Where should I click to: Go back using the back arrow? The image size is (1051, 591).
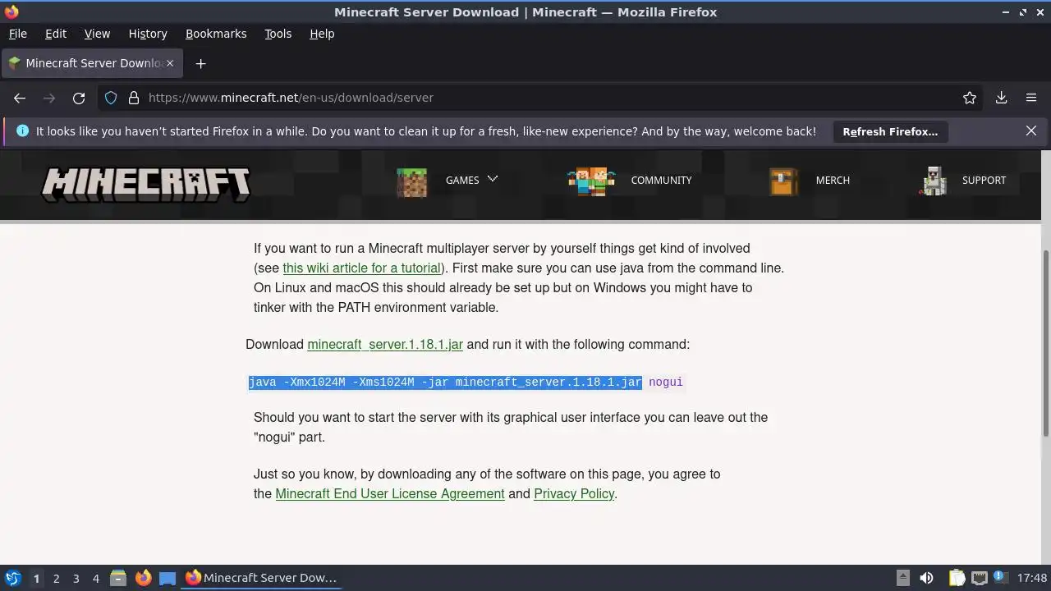tap(20, 98)
